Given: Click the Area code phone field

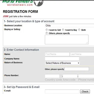Looking at the screenshot, I should point(70,76).
